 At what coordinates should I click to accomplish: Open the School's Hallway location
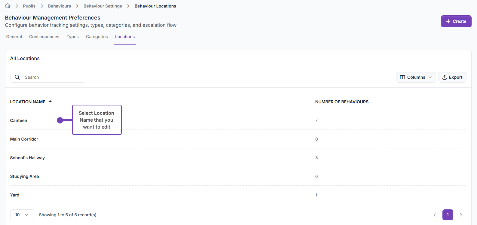pos(27,158)
